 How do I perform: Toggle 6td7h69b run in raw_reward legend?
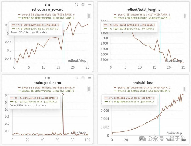pyautogui.click(x=46, y=15)
